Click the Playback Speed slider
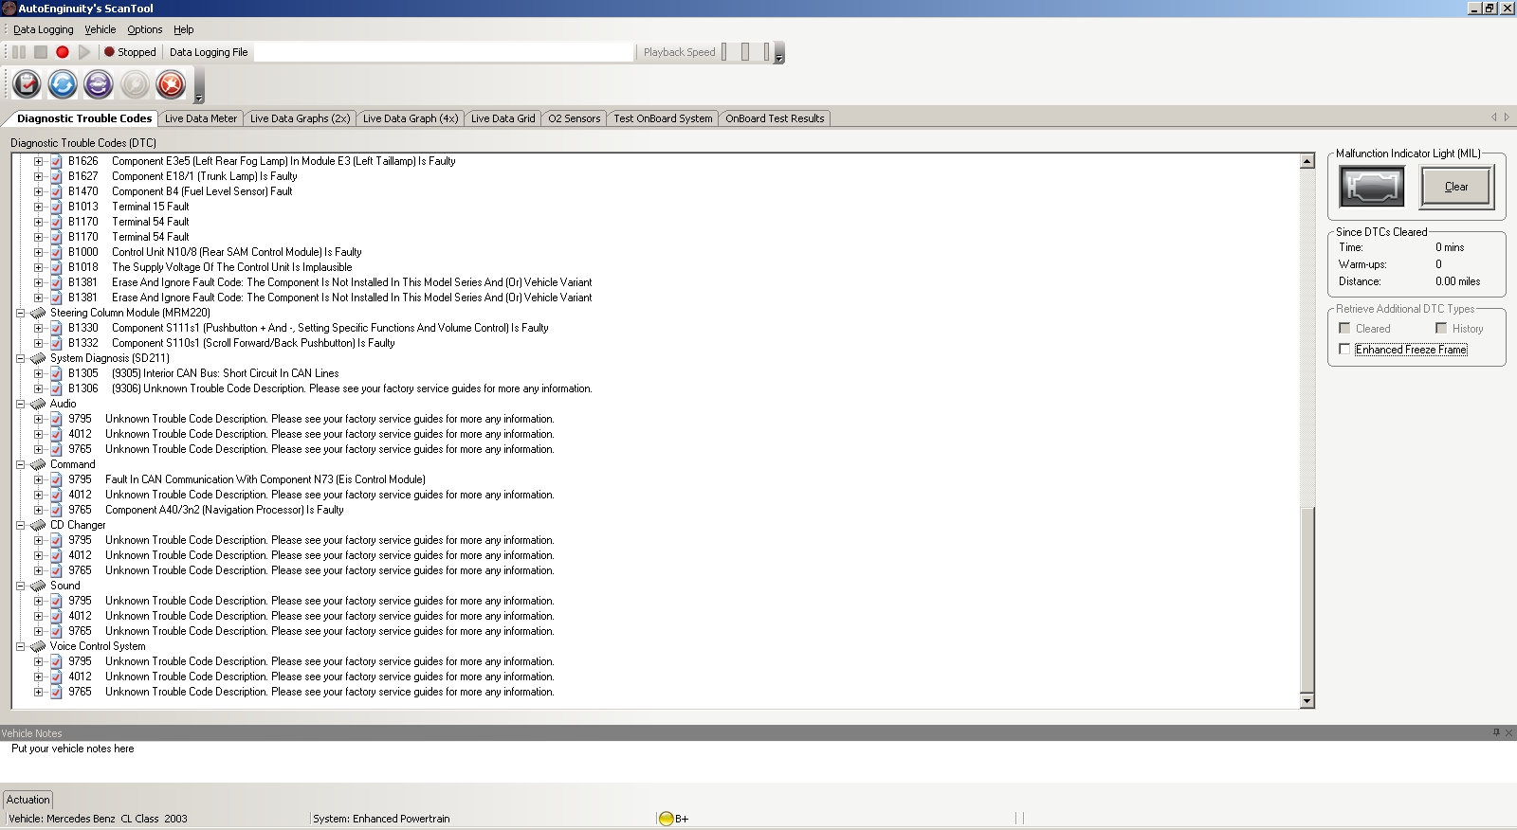Viewport: 1517px width, 830px height. [745, 52]
